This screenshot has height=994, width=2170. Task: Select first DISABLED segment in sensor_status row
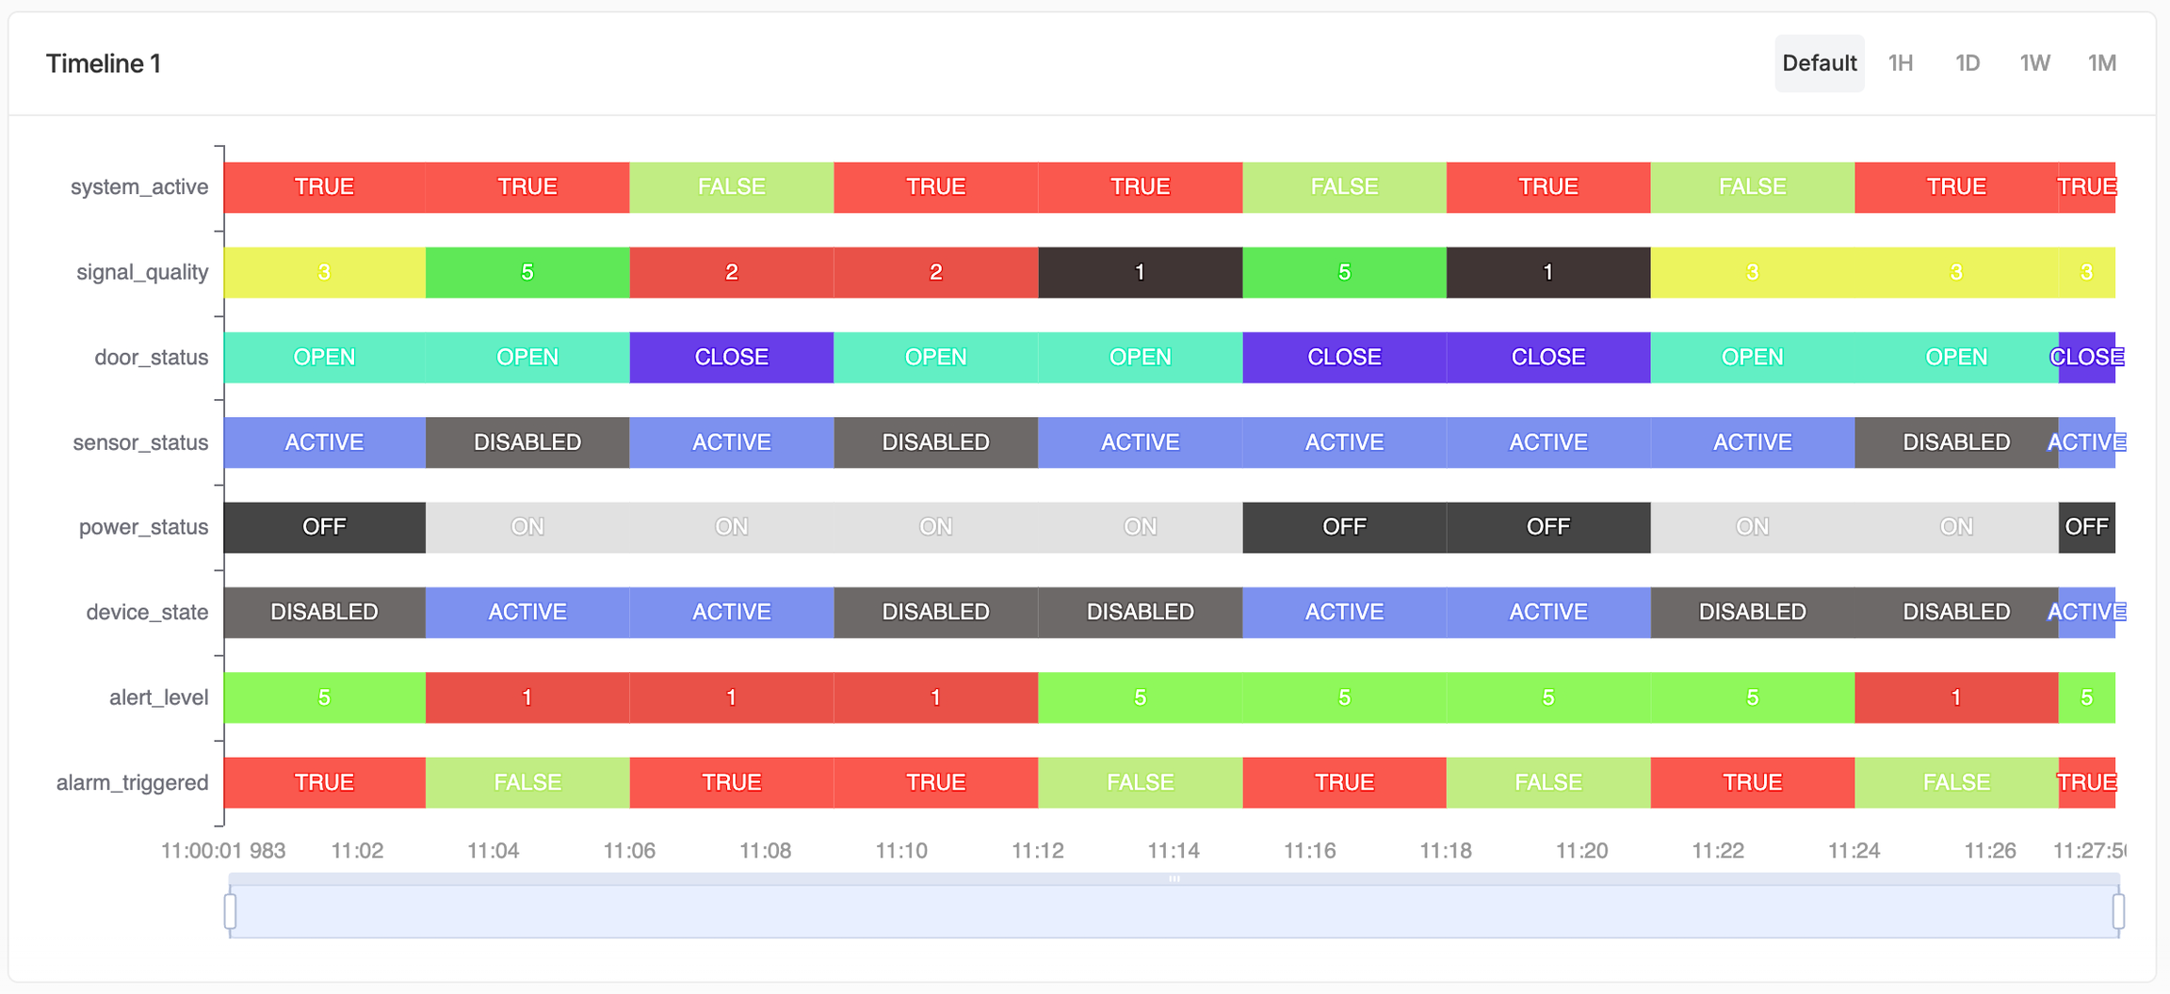tap(527, 442)
